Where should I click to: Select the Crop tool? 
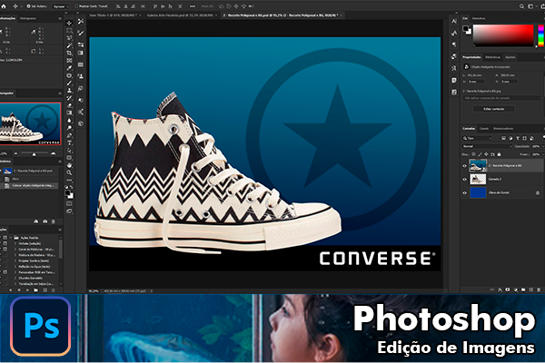point(69,53)
